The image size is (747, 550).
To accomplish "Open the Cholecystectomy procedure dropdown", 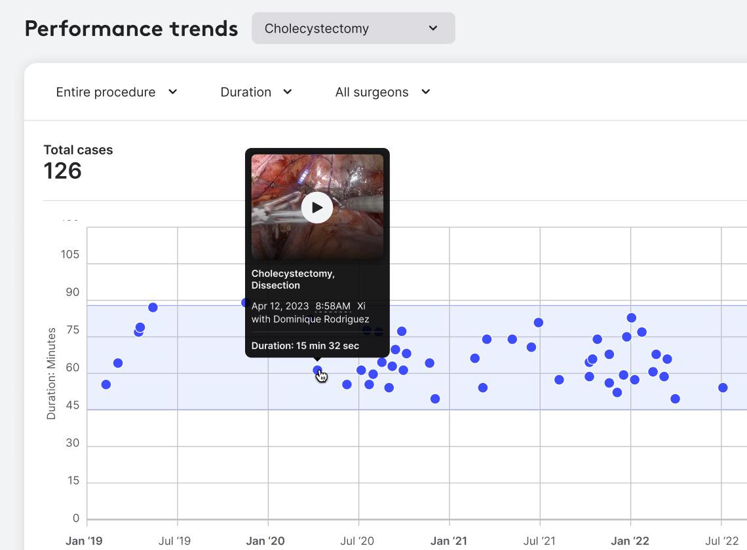I will (353, 28).
